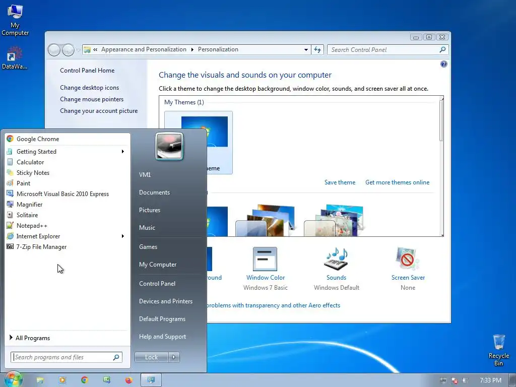Image resolution: width=516 pixels, height=387 pixels.
Task: Click Appearance and Personalization breadcrumb
Action: [144, 49]
